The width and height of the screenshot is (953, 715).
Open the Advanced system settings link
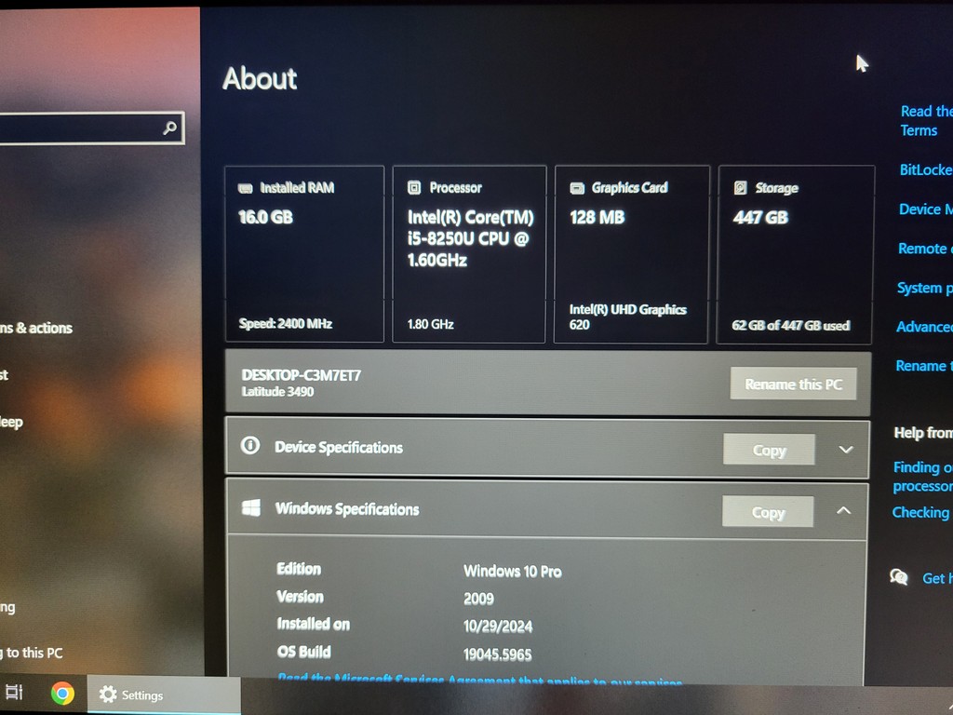click(924, 327)
